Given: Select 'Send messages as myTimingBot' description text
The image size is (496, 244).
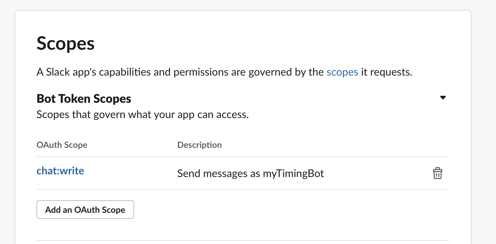Looking at the screenshot, I should click(251, 173).
